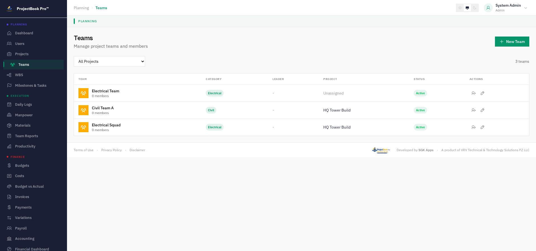Expand the System Admin account menu chevron

click(526, 8)
